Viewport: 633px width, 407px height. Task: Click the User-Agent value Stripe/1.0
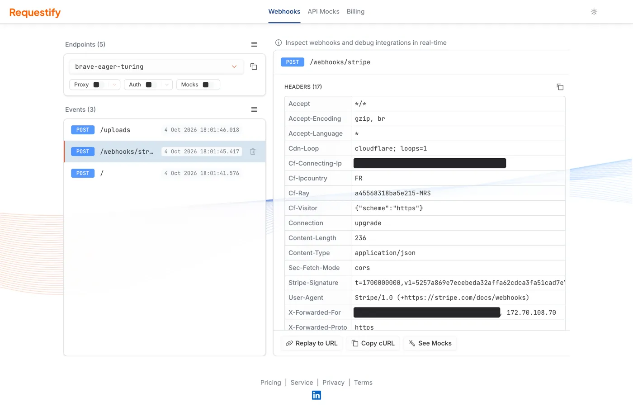coord(442,298)
